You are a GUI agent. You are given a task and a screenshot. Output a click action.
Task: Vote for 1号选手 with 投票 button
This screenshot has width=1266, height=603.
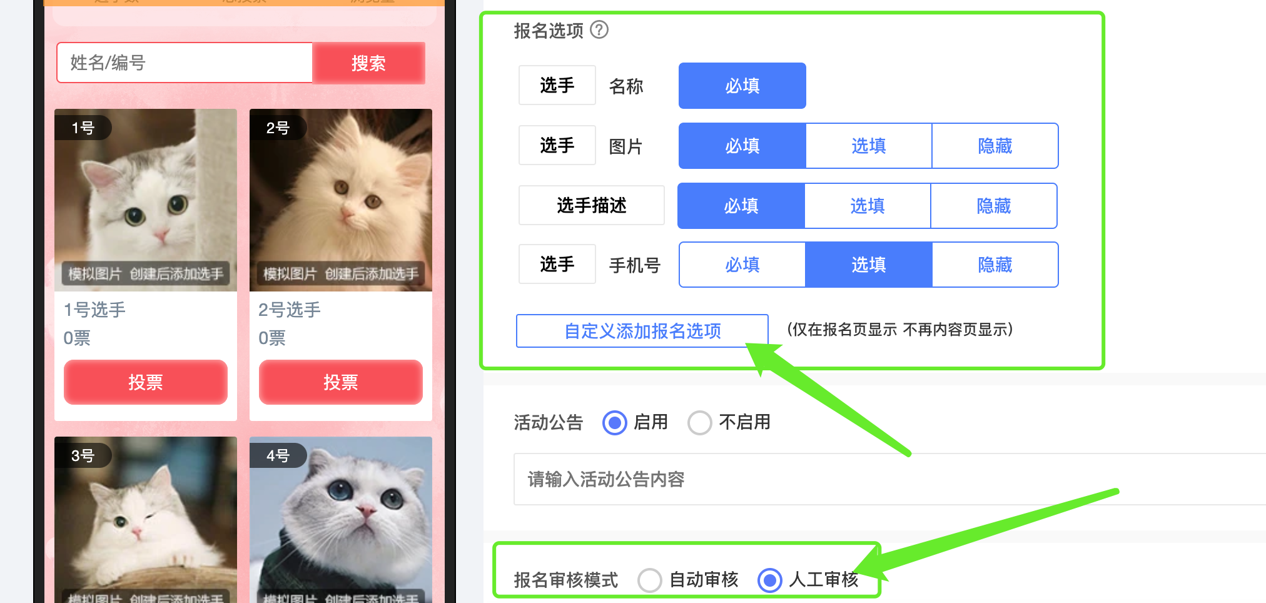click(x=146, y=382)
